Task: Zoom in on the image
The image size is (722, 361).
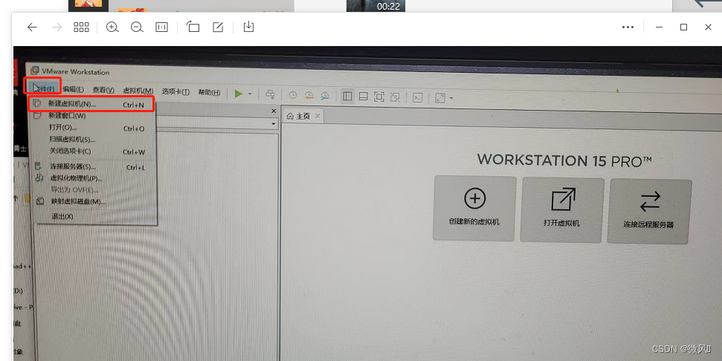Action: [x=112, y=27]
